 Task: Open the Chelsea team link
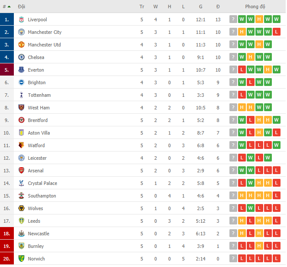click(x=36, y=57)
